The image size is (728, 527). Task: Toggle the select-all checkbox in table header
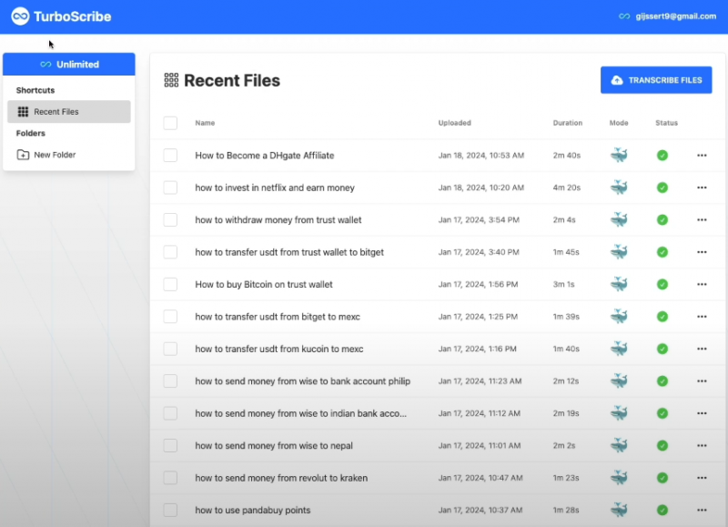click(170, 123)
